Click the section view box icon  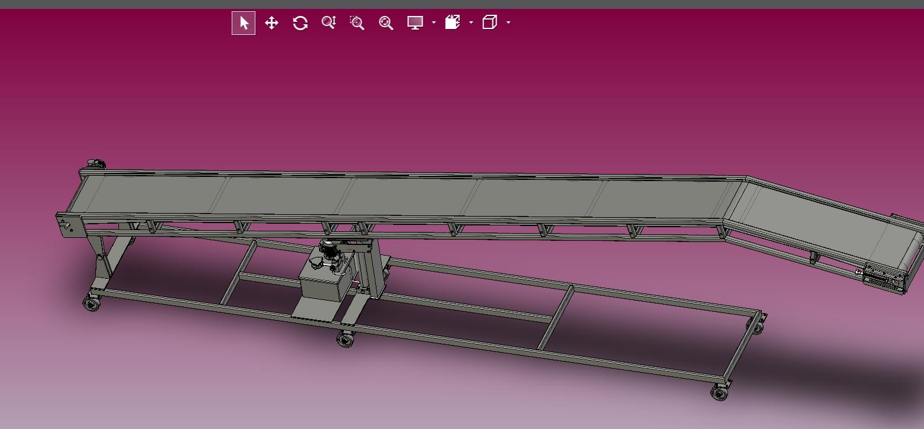click(x=453, y=22)
